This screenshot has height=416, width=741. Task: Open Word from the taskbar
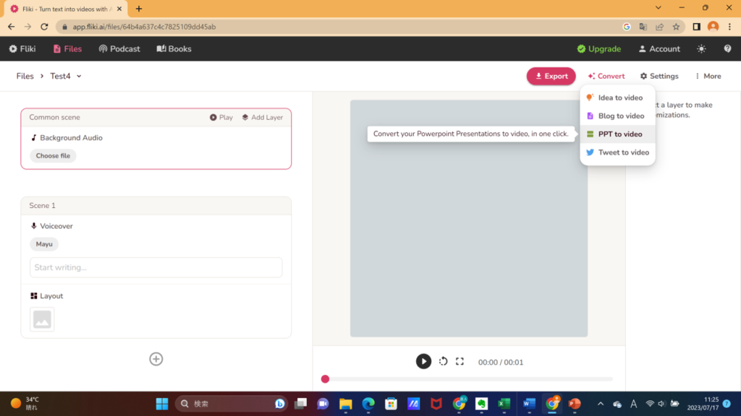(x=529, y=404)
